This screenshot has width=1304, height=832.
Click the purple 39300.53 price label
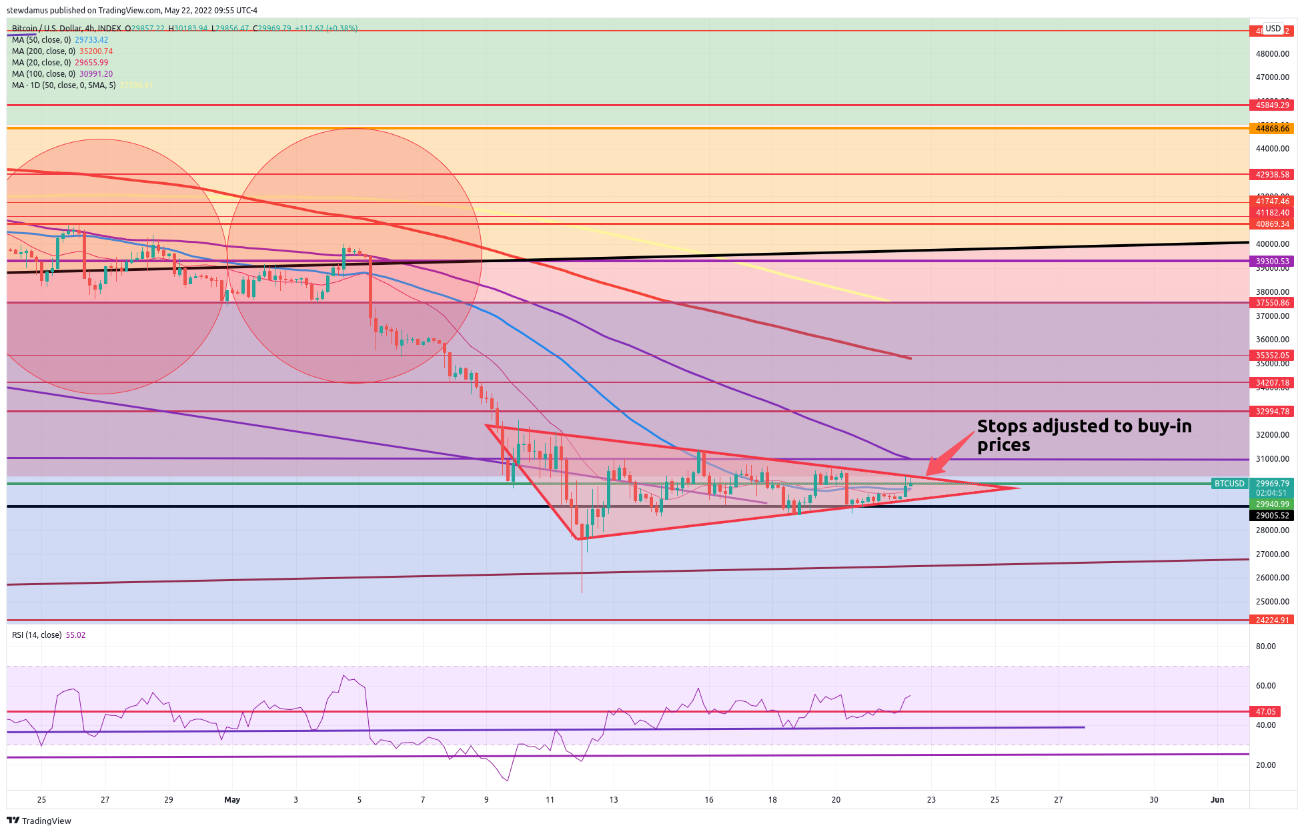click(1272, 262)
